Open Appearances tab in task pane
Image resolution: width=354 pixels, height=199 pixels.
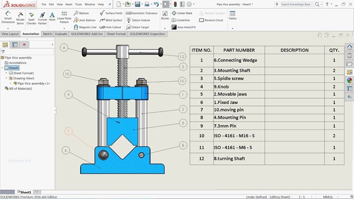[349, 80]
